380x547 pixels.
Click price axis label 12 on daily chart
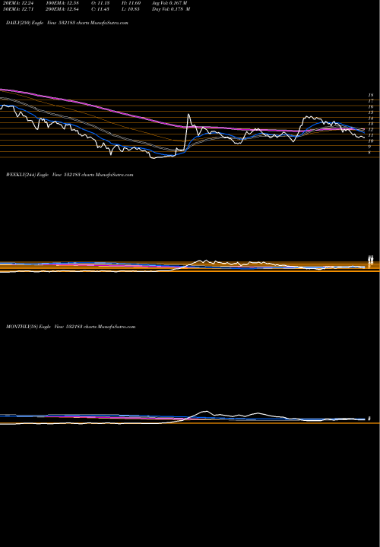tap(371, 129)
